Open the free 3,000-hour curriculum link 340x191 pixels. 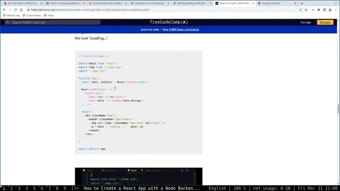point(181,30)
